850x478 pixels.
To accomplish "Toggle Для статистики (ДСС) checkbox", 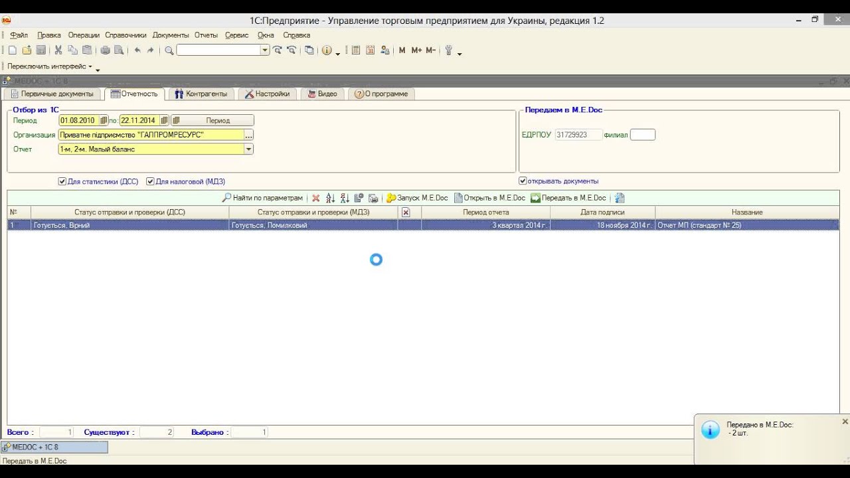I will 62,181.
